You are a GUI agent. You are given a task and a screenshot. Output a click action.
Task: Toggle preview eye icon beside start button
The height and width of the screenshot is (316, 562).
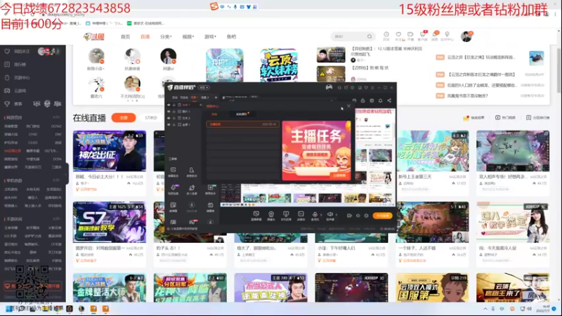click(x=358, y=216)
